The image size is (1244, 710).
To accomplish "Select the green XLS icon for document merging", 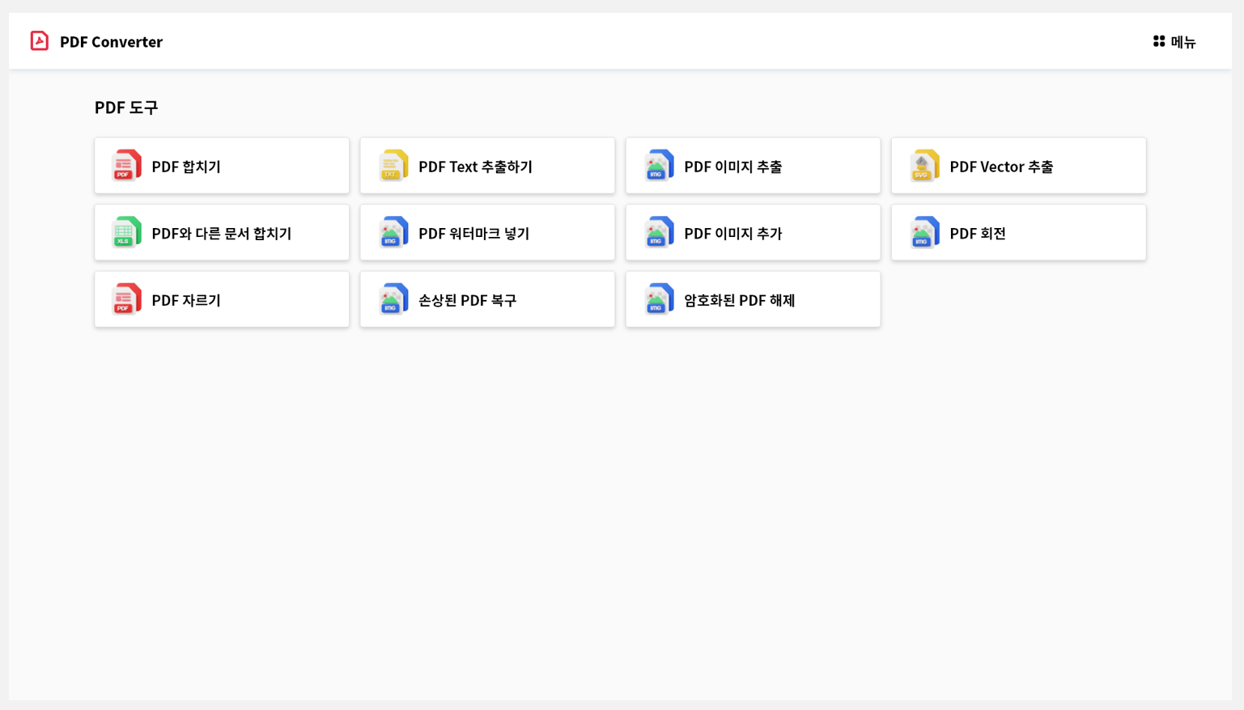I will tap(126, 233).
